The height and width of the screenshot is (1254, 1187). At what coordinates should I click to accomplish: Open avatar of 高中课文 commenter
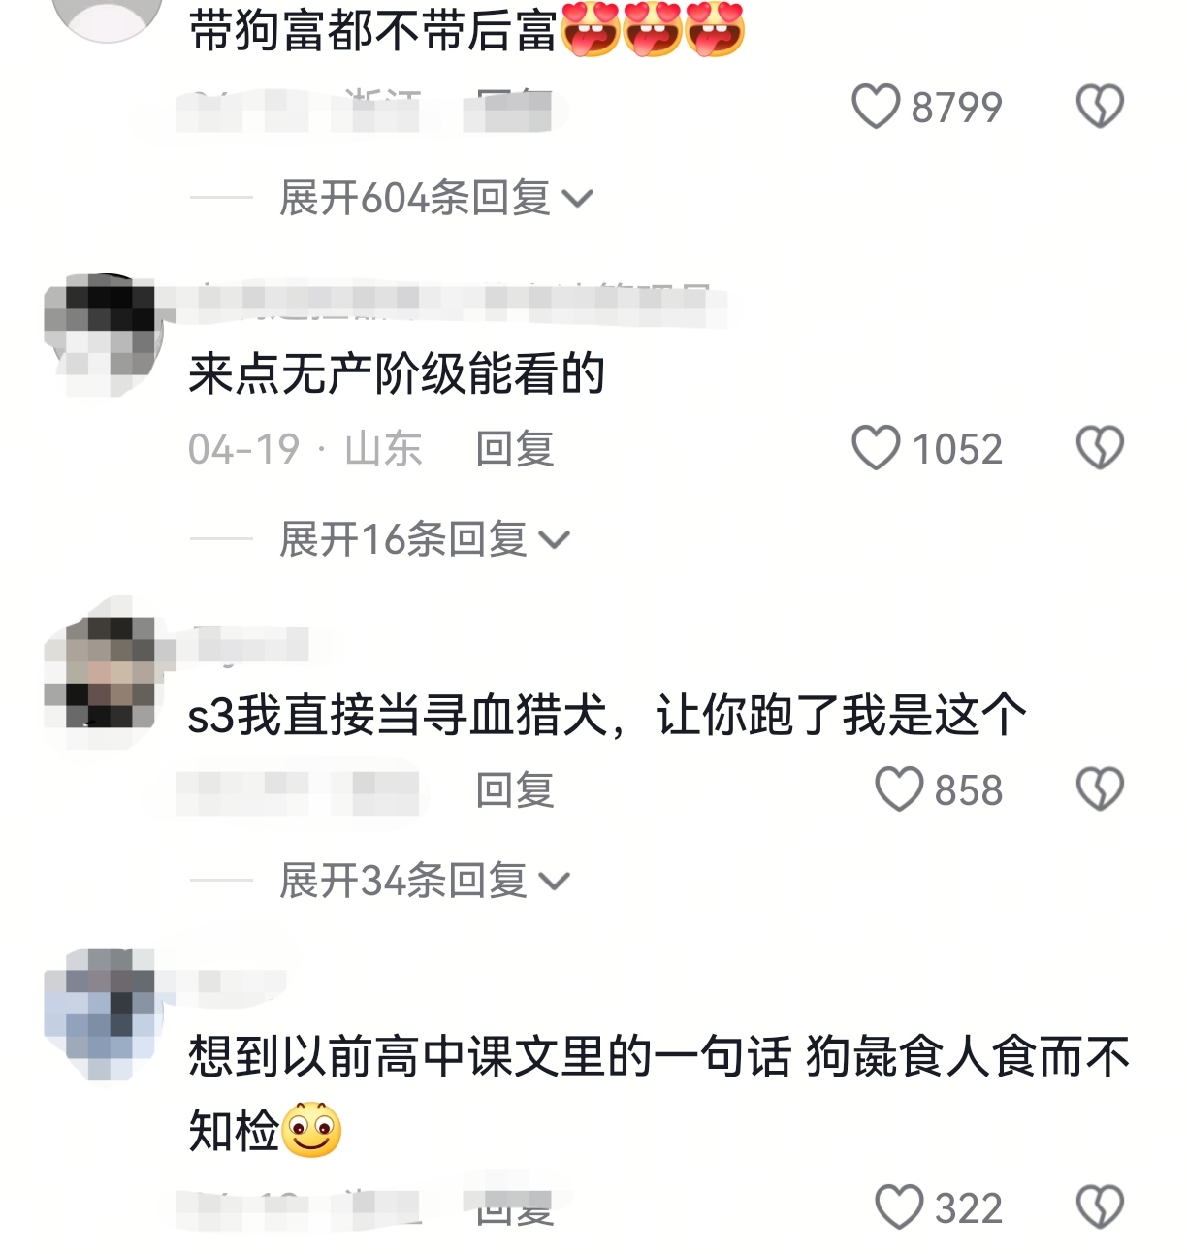pos(102,1013)
